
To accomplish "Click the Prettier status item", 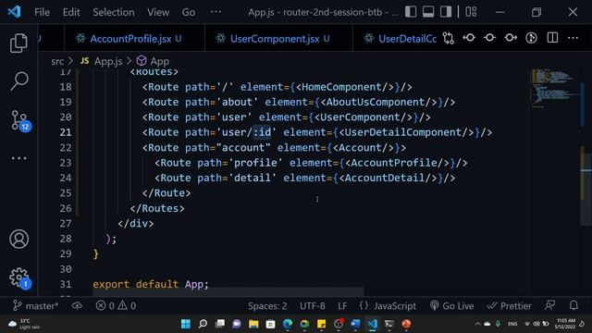I will (x=510, y=306).
